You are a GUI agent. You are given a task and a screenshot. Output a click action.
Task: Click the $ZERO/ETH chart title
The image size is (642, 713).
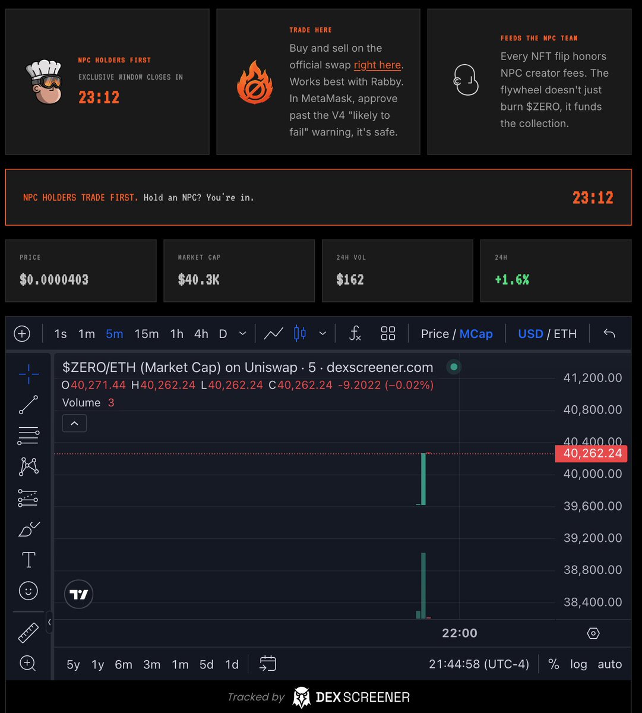click(248, 368)
